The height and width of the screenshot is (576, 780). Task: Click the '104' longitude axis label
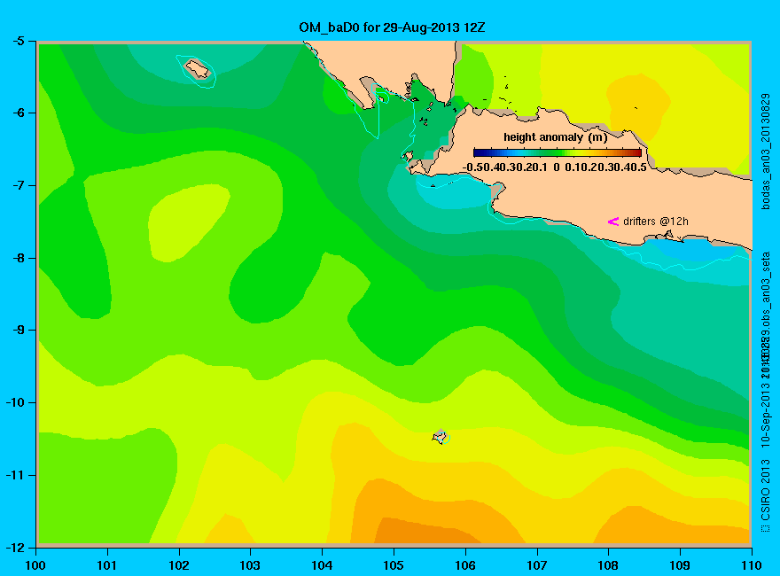pyautogui.click(x=322, y=565)
